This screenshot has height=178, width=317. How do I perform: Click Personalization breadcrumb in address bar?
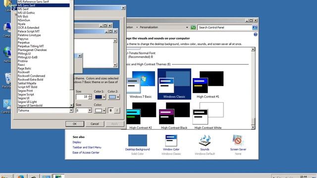tap(149, 27)
